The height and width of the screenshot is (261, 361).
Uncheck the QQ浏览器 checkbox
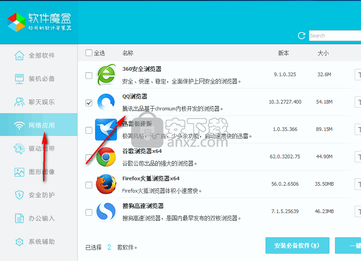[x=89, y=103]
